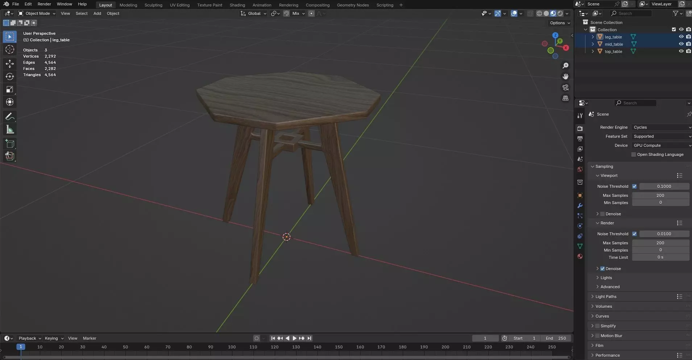Open the viewport Options button

click(x=560, y=23)
